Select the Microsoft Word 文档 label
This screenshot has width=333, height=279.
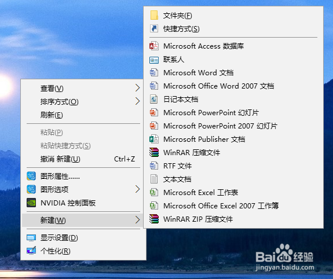tap(199, 73)
